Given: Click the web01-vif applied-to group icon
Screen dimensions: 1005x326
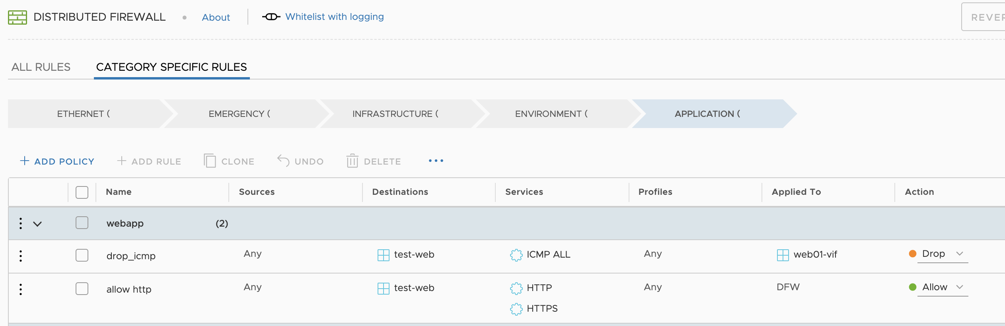Looking at the screenshot, I should [x=783, y=255].
